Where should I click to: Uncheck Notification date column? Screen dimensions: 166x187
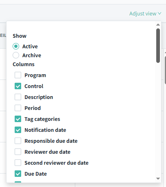coord(18,130)
